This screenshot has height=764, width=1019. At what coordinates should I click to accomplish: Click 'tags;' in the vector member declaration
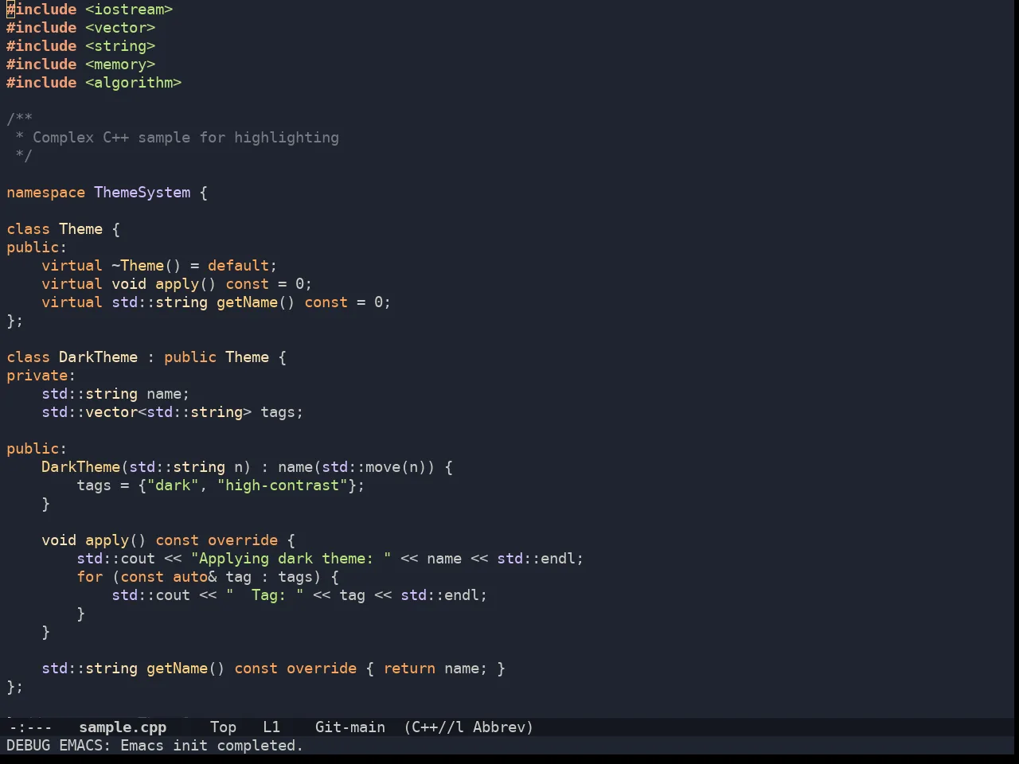(283, 412)
